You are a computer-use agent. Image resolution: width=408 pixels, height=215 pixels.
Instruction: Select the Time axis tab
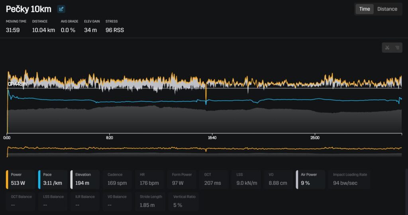coord(364,9)
